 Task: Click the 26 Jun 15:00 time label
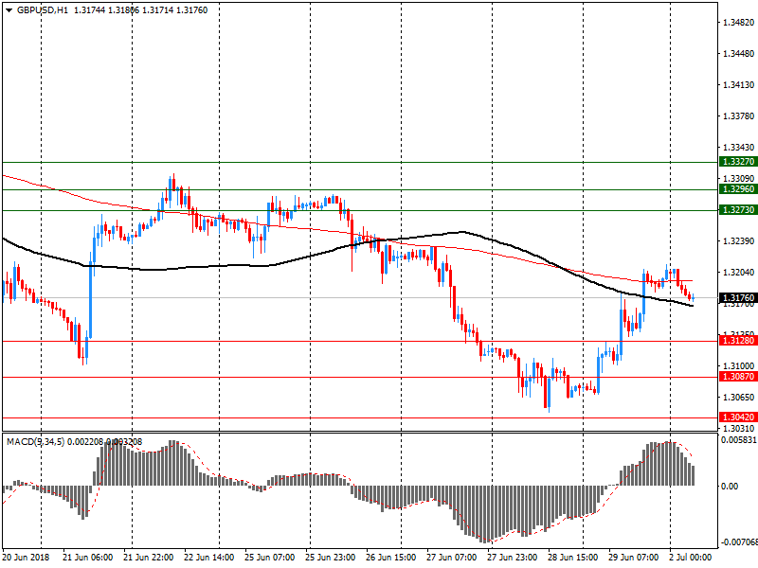coord(389,558)
